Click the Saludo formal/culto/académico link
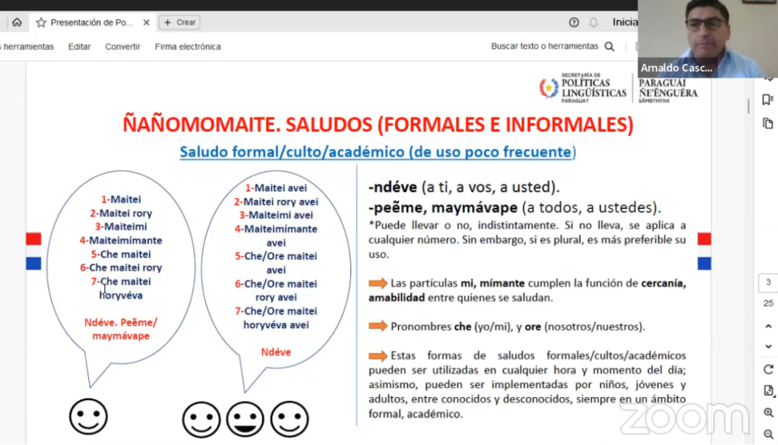The height and width of the screenshot is (445, 778). [378, 152]
